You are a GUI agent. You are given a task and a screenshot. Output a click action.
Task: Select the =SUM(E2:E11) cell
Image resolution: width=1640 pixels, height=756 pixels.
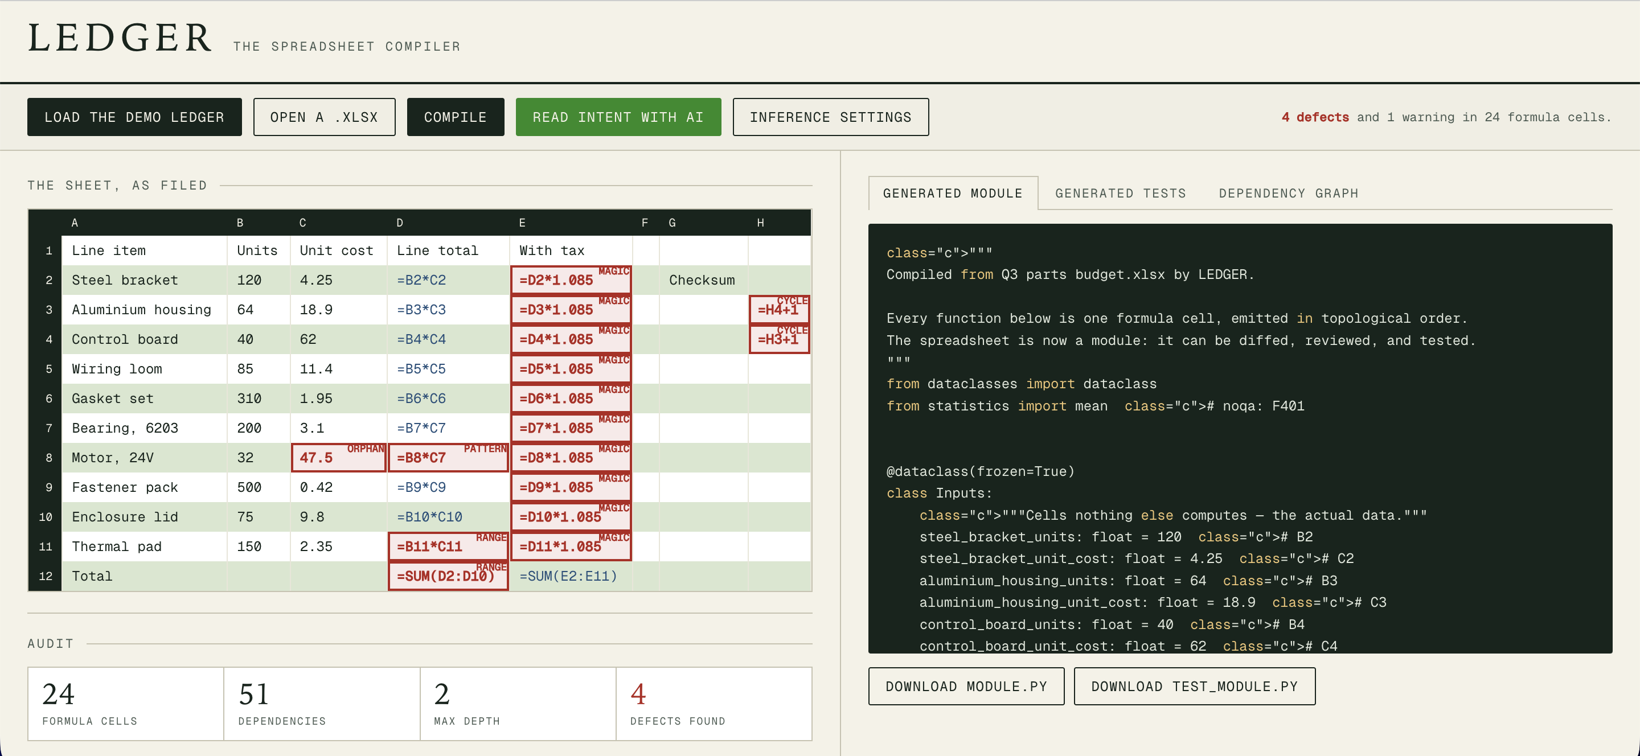(571, 576)
